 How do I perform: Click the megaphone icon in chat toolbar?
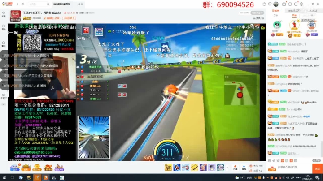click(274, 160)
